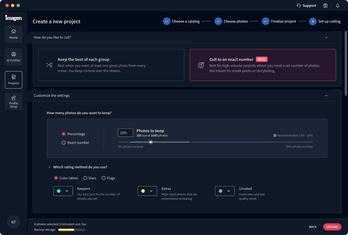Click the BACK button
This screenshot has height=235, width=348.
(x=313, y=227)
